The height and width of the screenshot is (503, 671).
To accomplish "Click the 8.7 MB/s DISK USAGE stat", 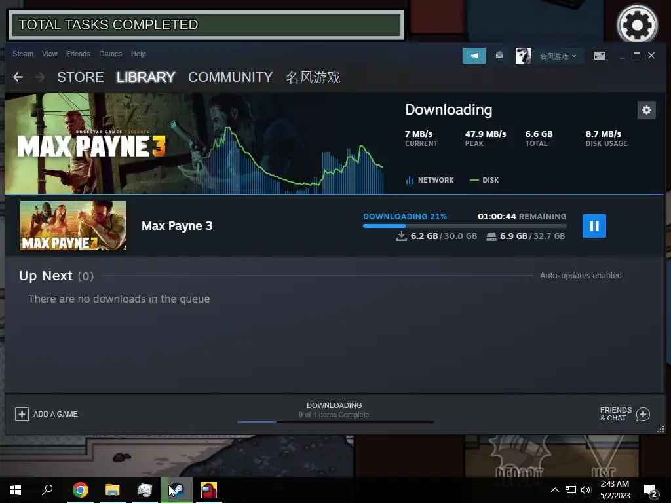I will (606, 138).
